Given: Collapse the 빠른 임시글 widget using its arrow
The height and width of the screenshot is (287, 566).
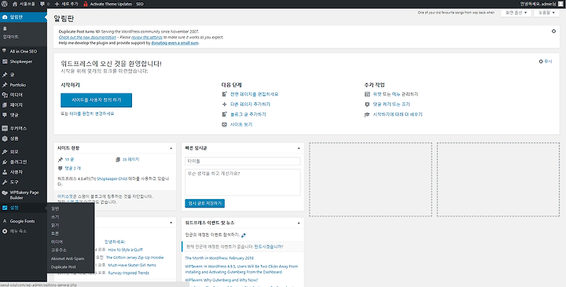Looking at the screenshot, I should coord(299,149).
